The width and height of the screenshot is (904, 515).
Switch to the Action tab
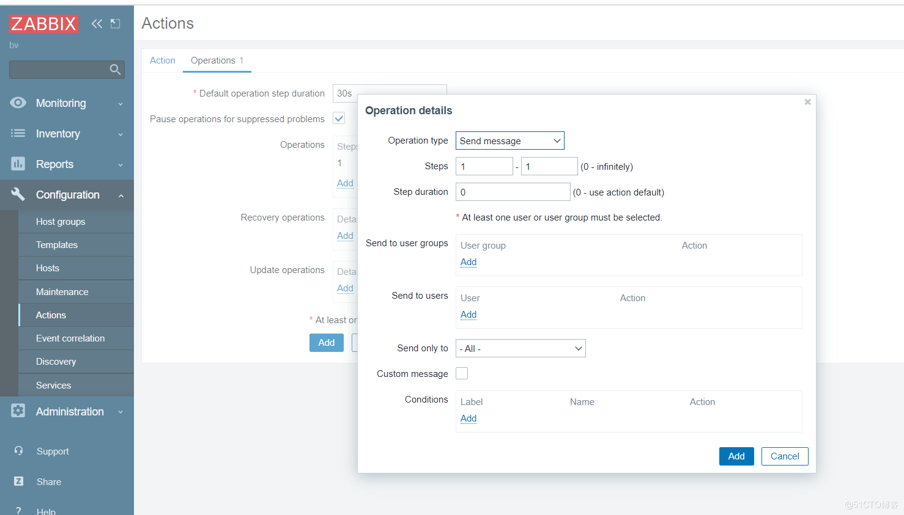162,60
